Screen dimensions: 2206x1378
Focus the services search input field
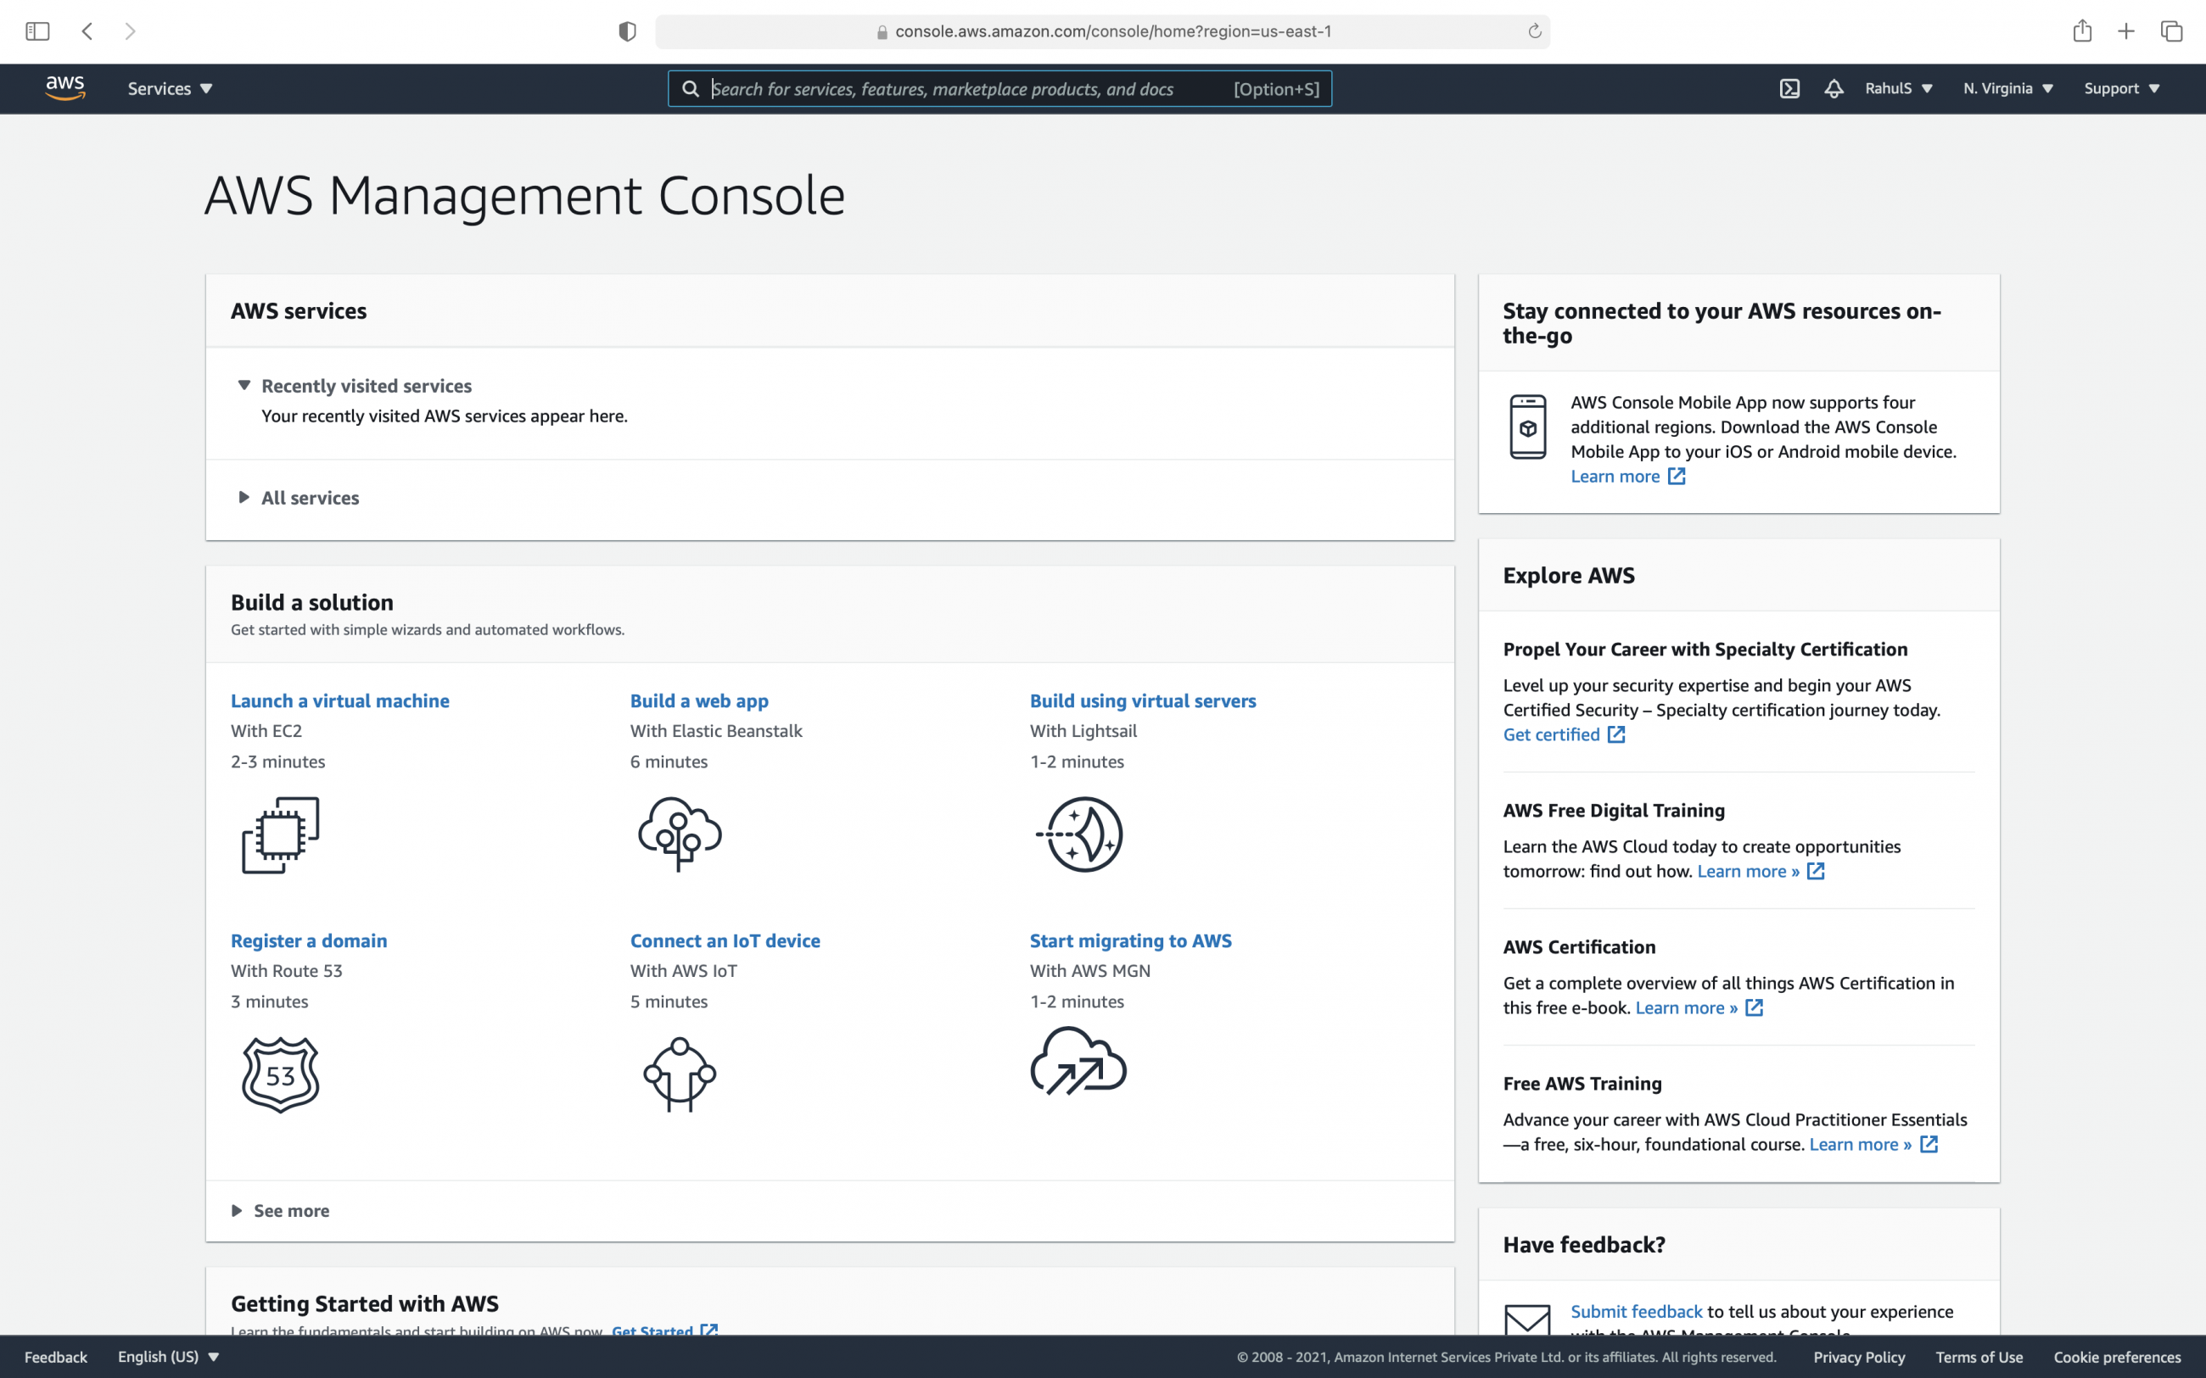pos(966,88)
